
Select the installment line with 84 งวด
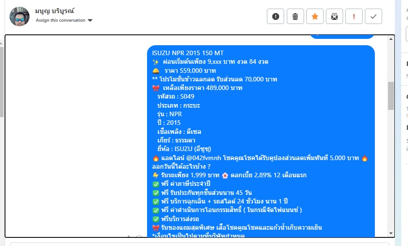(x=210, y=61)
